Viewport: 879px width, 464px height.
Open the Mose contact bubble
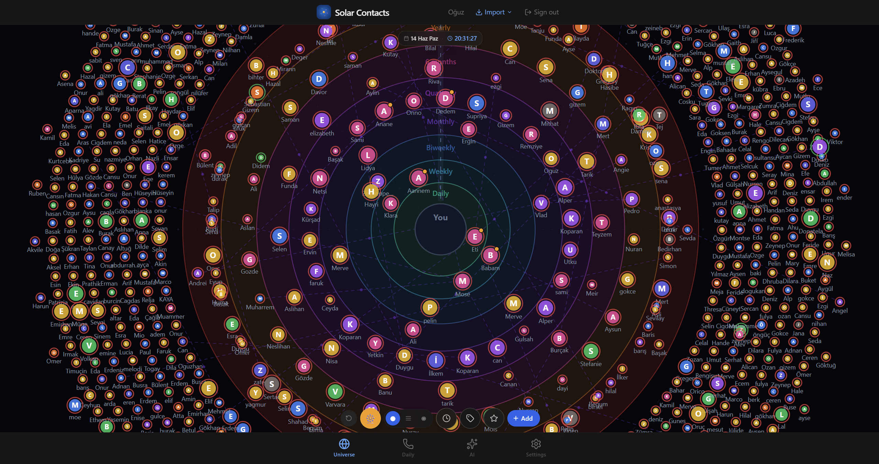coord(462,281)
